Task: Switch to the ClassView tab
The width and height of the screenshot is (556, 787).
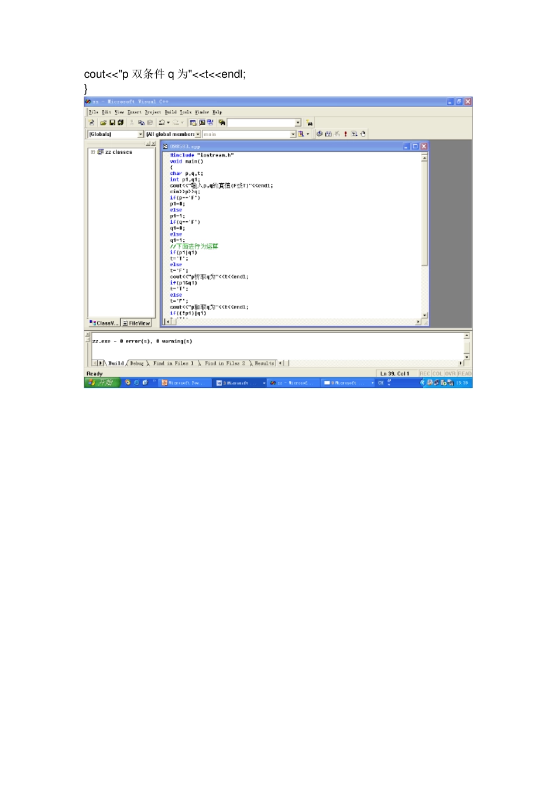Action: pos(104,323)
